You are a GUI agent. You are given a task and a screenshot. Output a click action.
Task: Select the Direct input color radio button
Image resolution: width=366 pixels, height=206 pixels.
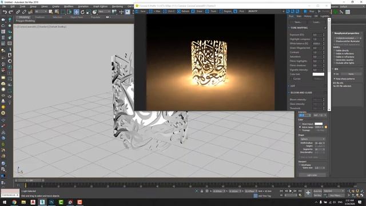tap(300, 124)
